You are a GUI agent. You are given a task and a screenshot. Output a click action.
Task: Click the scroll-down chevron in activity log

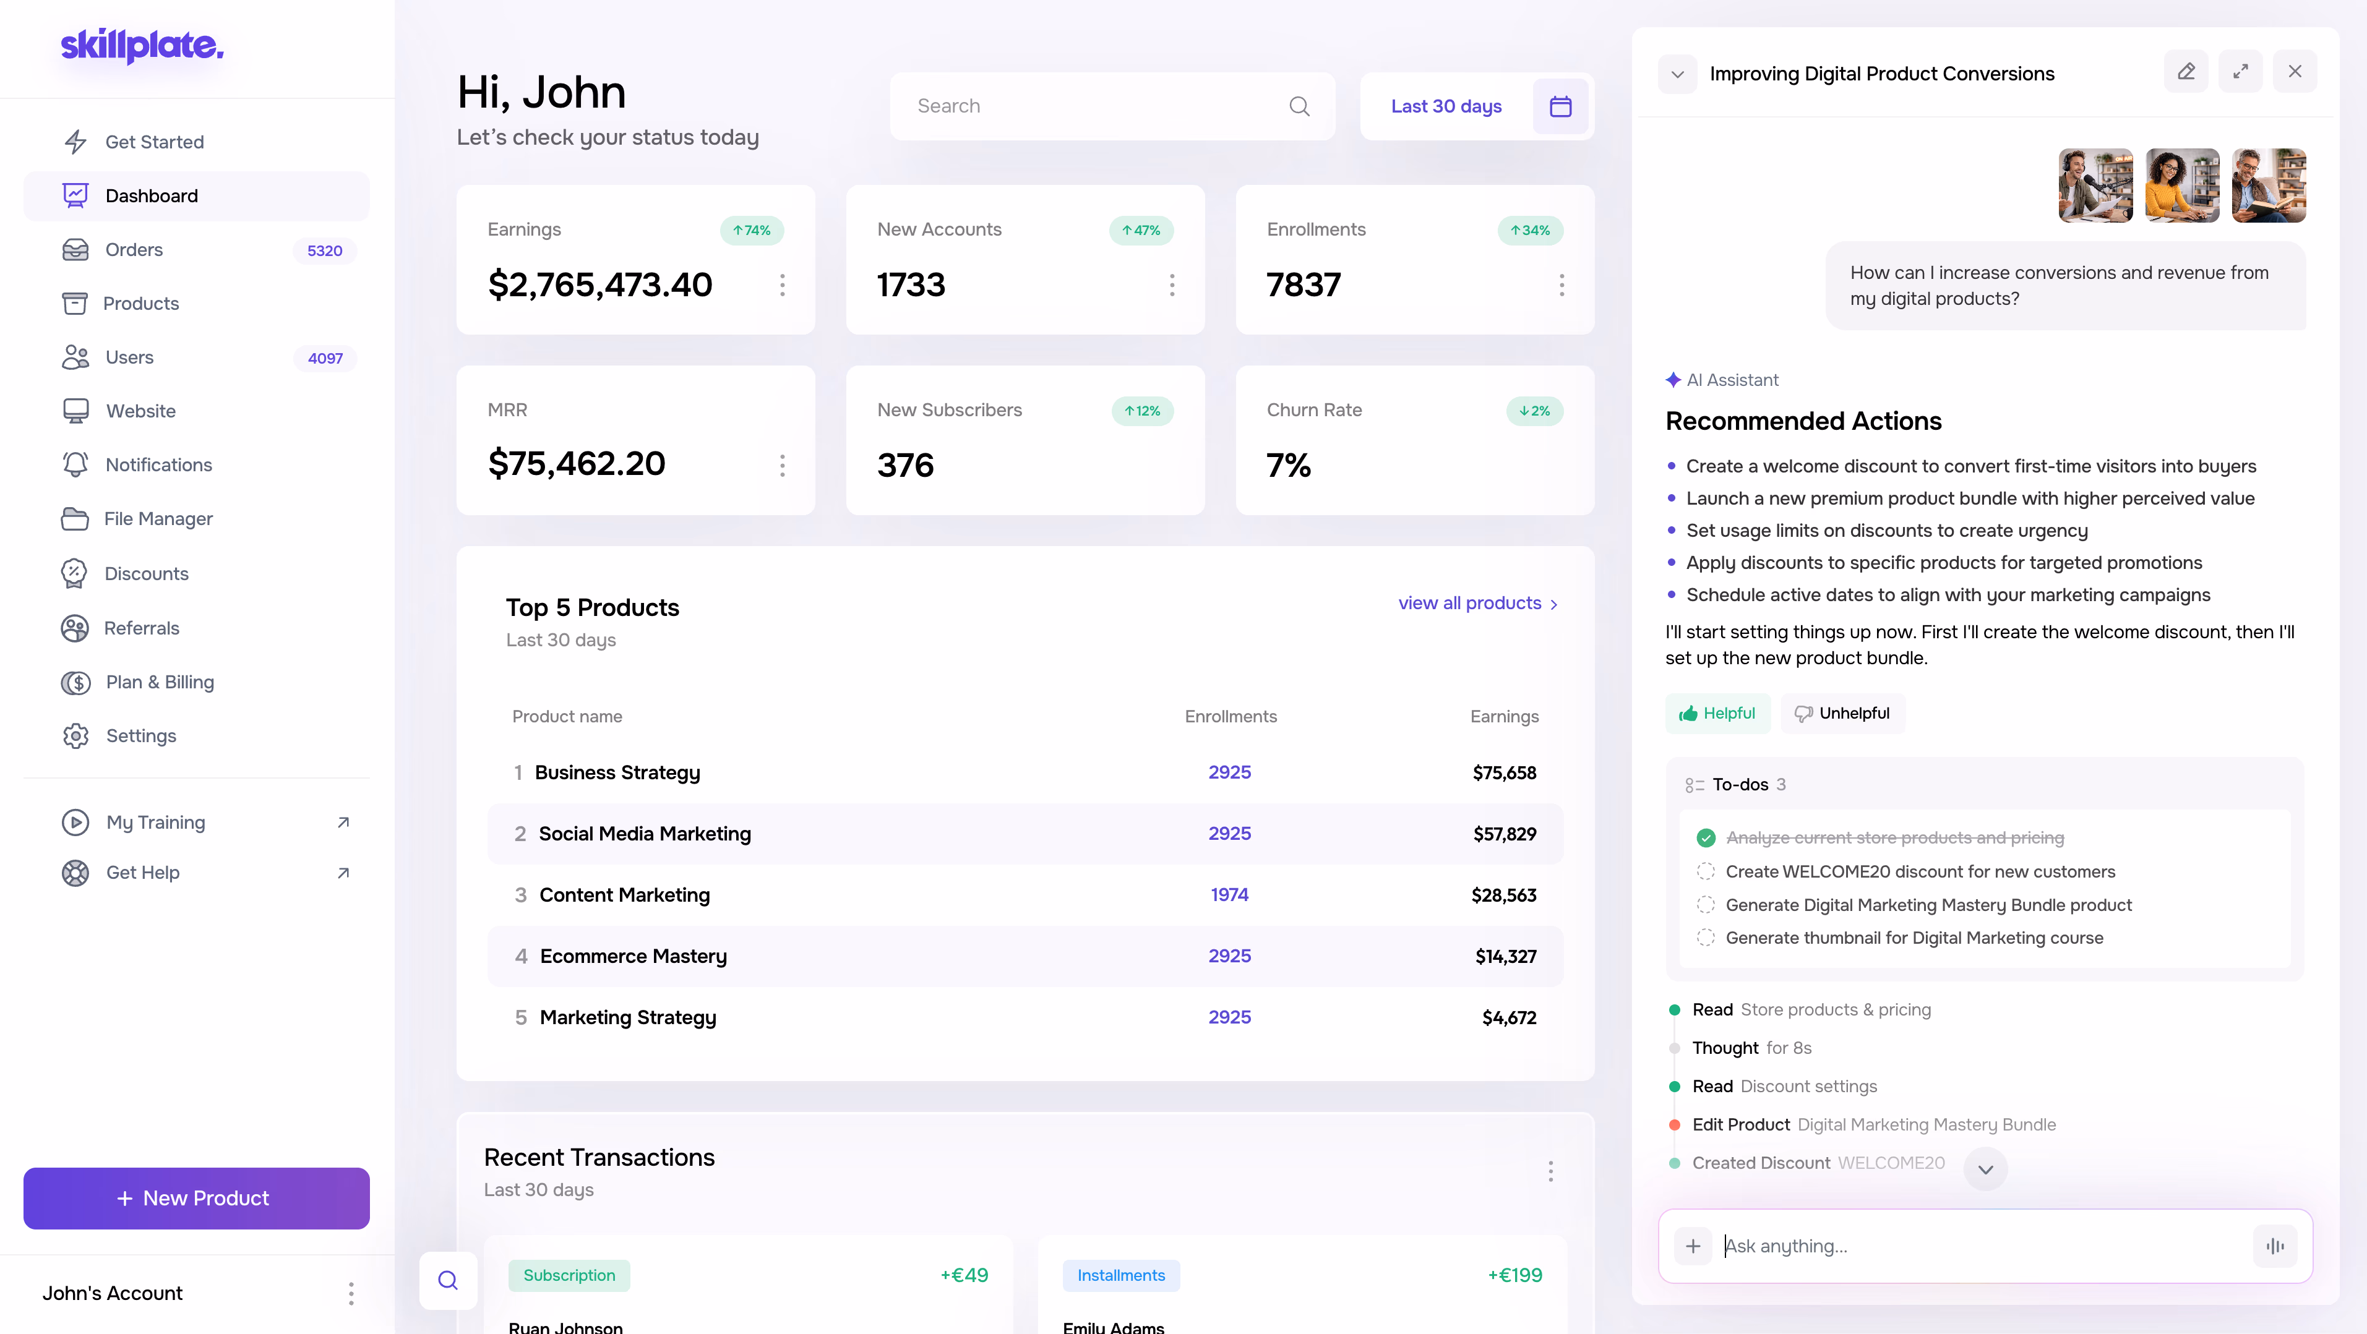point(1985,1169)
